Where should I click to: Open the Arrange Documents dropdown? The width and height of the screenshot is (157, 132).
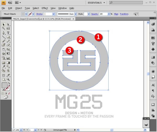click(18, 3)
